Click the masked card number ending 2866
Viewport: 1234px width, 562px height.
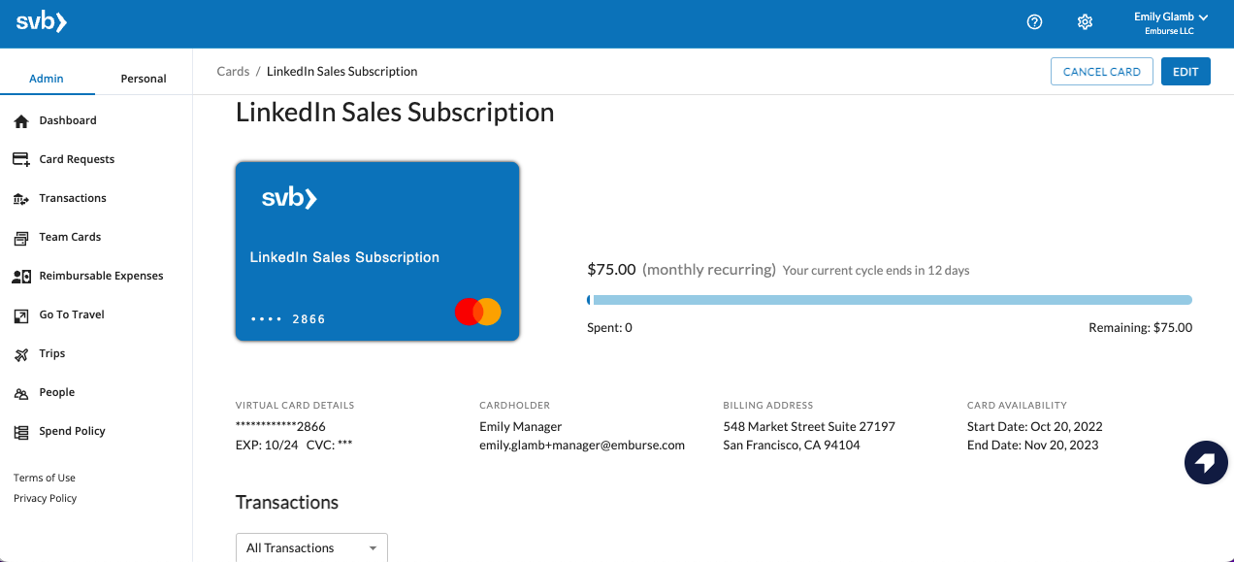[x=280, y=426]
